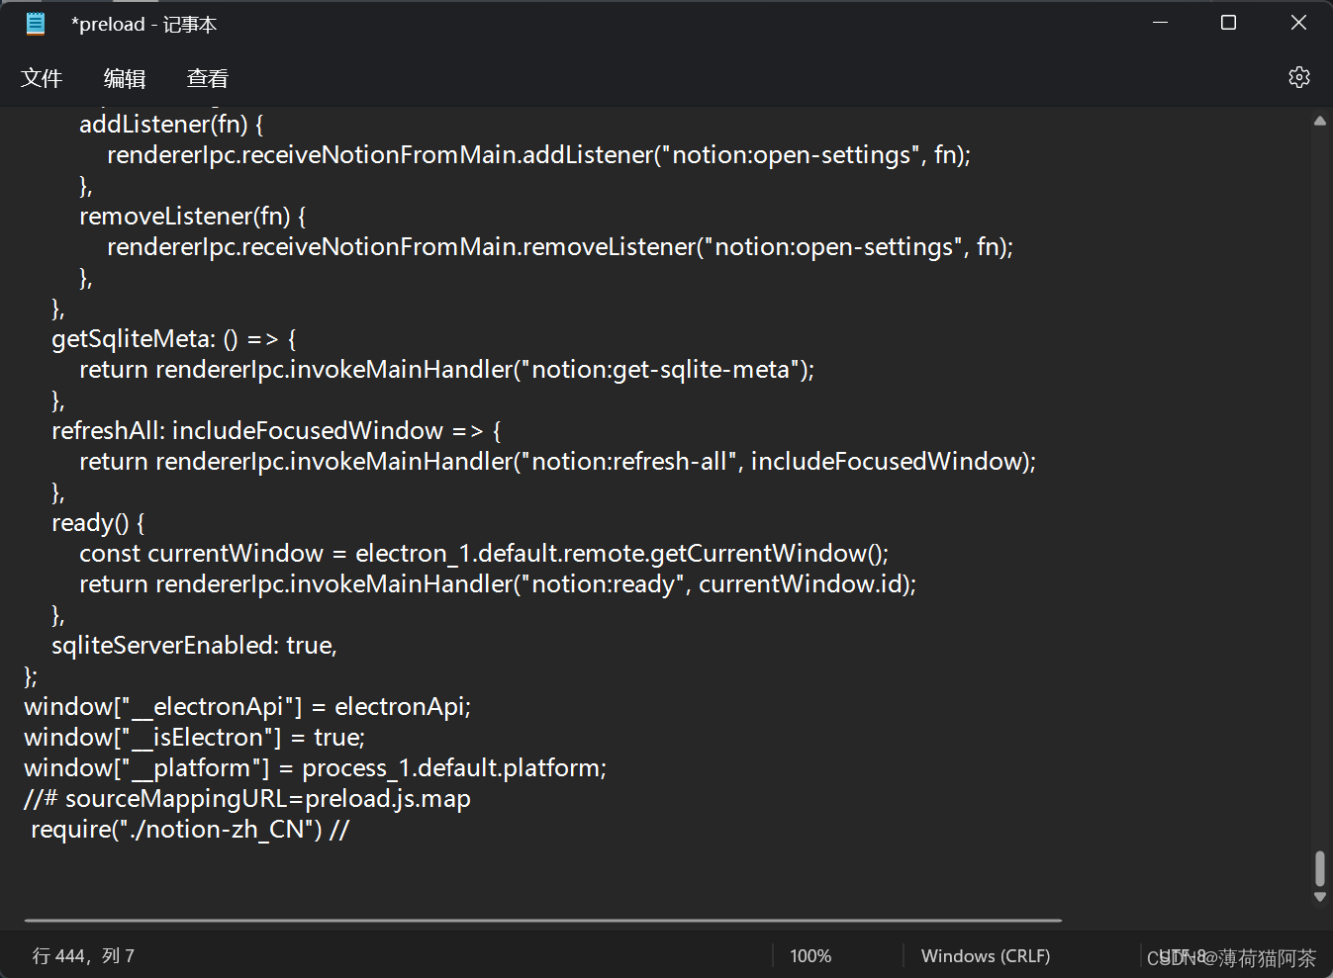
Task: Open the 文件 menu
Action: pos(42,78)
